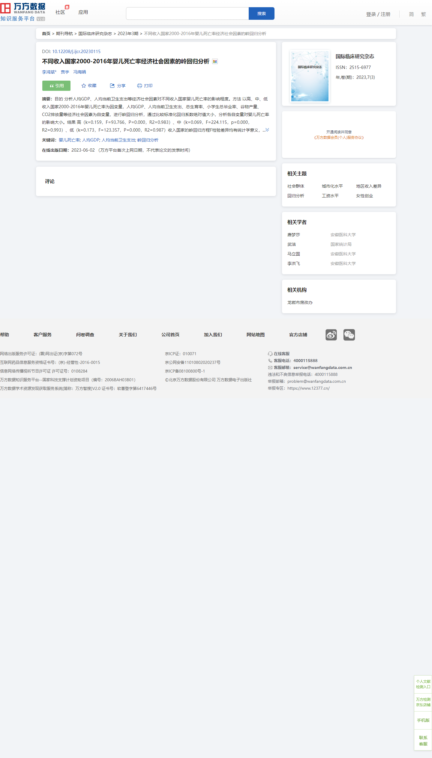Open the journal cover thumbnail
This screenshot has width=432, height=758.
pos(310,76)
